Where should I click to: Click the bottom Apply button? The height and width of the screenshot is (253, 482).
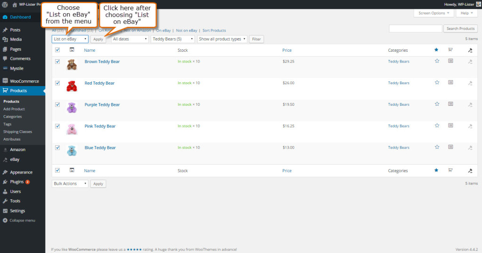pyautogui.click(x=98, y=183)
